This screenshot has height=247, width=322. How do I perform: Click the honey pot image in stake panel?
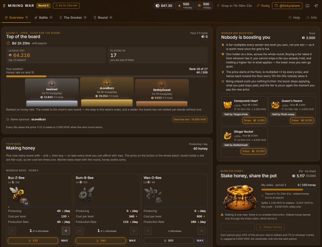coord(240,197)
